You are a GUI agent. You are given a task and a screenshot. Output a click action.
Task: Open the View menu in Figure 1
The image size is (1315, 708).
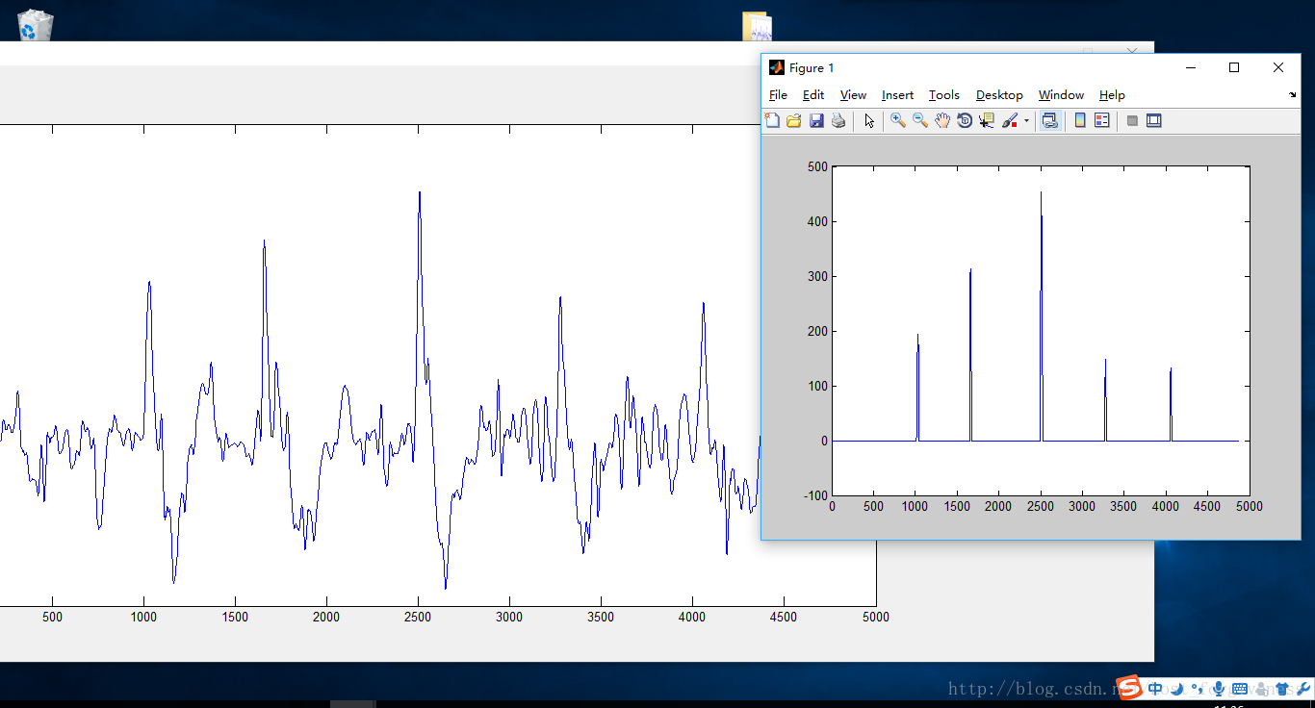tap(853, 95)
